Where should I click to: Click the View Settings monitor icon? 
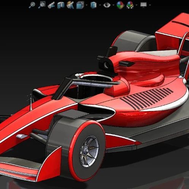click(x=143, y=5)
